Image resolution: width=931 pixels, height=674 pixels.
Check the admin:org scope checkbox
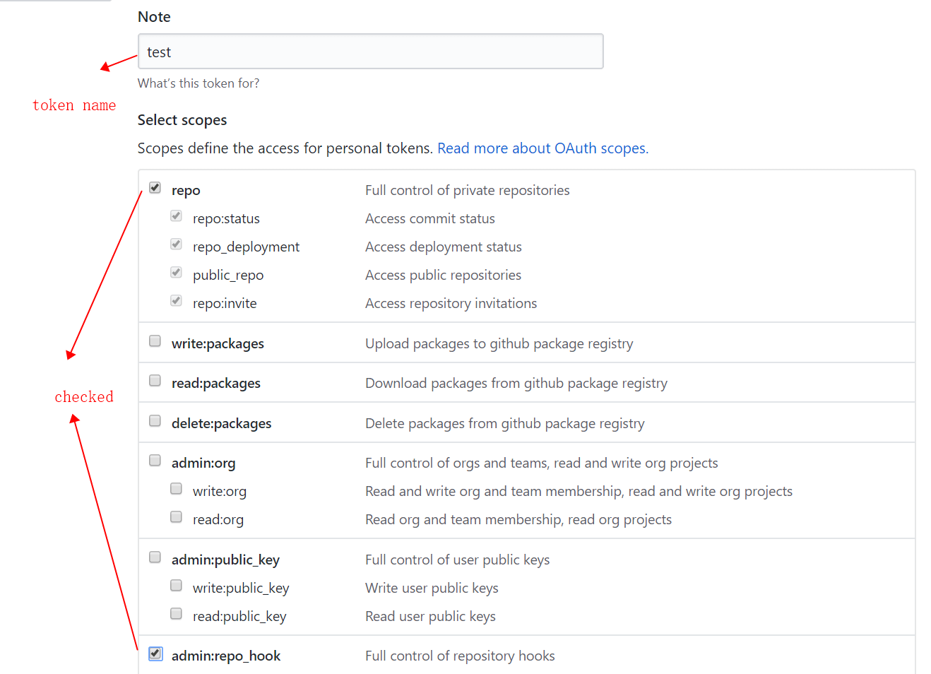(x=155, y=461)
